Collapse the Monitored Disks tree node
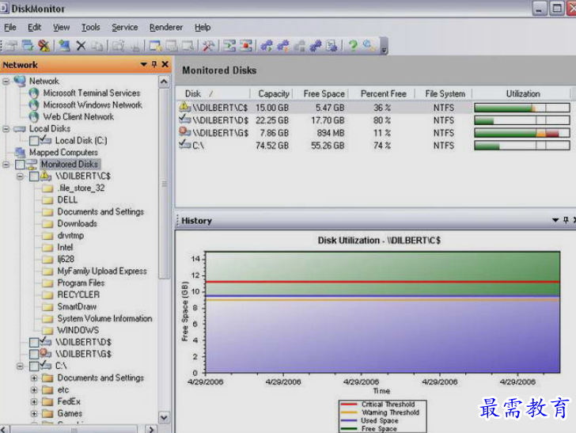Image resolution: width=576 pixels, height=433 pixels. pyautogui.click(x=6, y=165)
